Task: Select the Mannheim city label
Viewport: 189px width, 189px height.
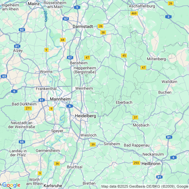Action: pyautogui.click(x=60, y=99)
